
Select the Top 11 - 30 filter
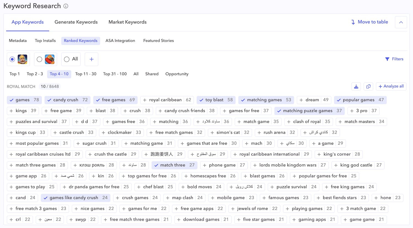coord(86,74)
